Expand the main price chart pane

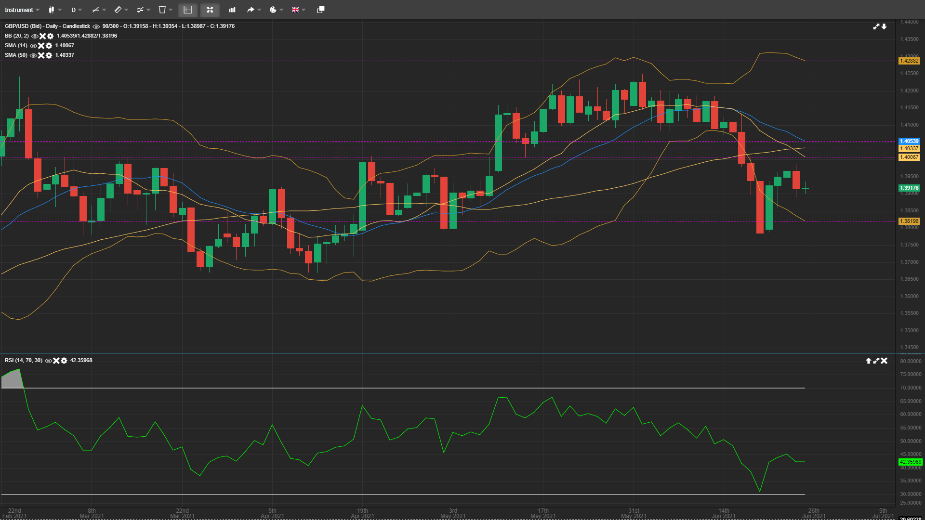pos(876,26)
